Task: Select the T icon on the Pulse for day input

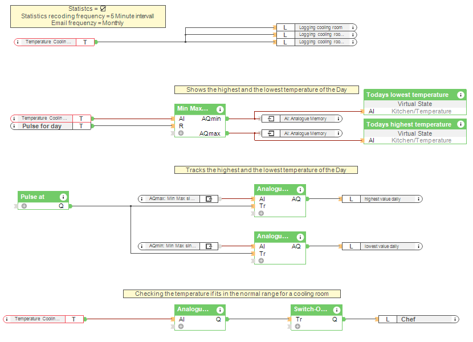Action: point(81,126)
